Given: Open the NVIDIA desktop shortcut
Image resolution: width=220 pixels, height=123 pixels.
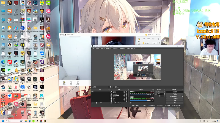Looking at the screenshot, I should point(3,70).
